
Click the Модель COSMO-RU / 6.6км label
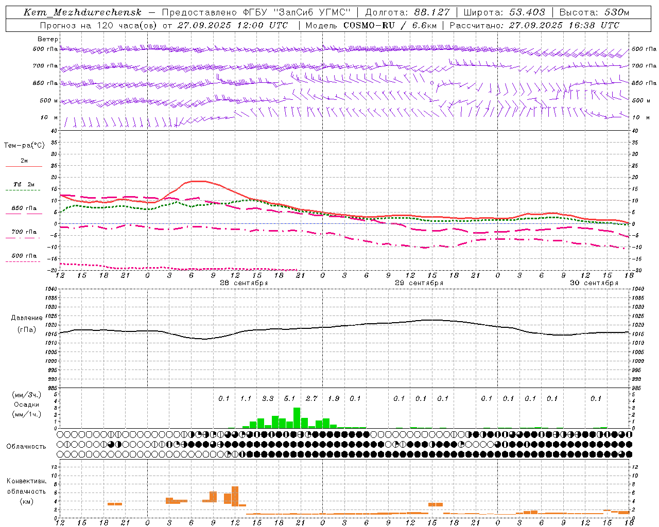click(x=371, y=25)
